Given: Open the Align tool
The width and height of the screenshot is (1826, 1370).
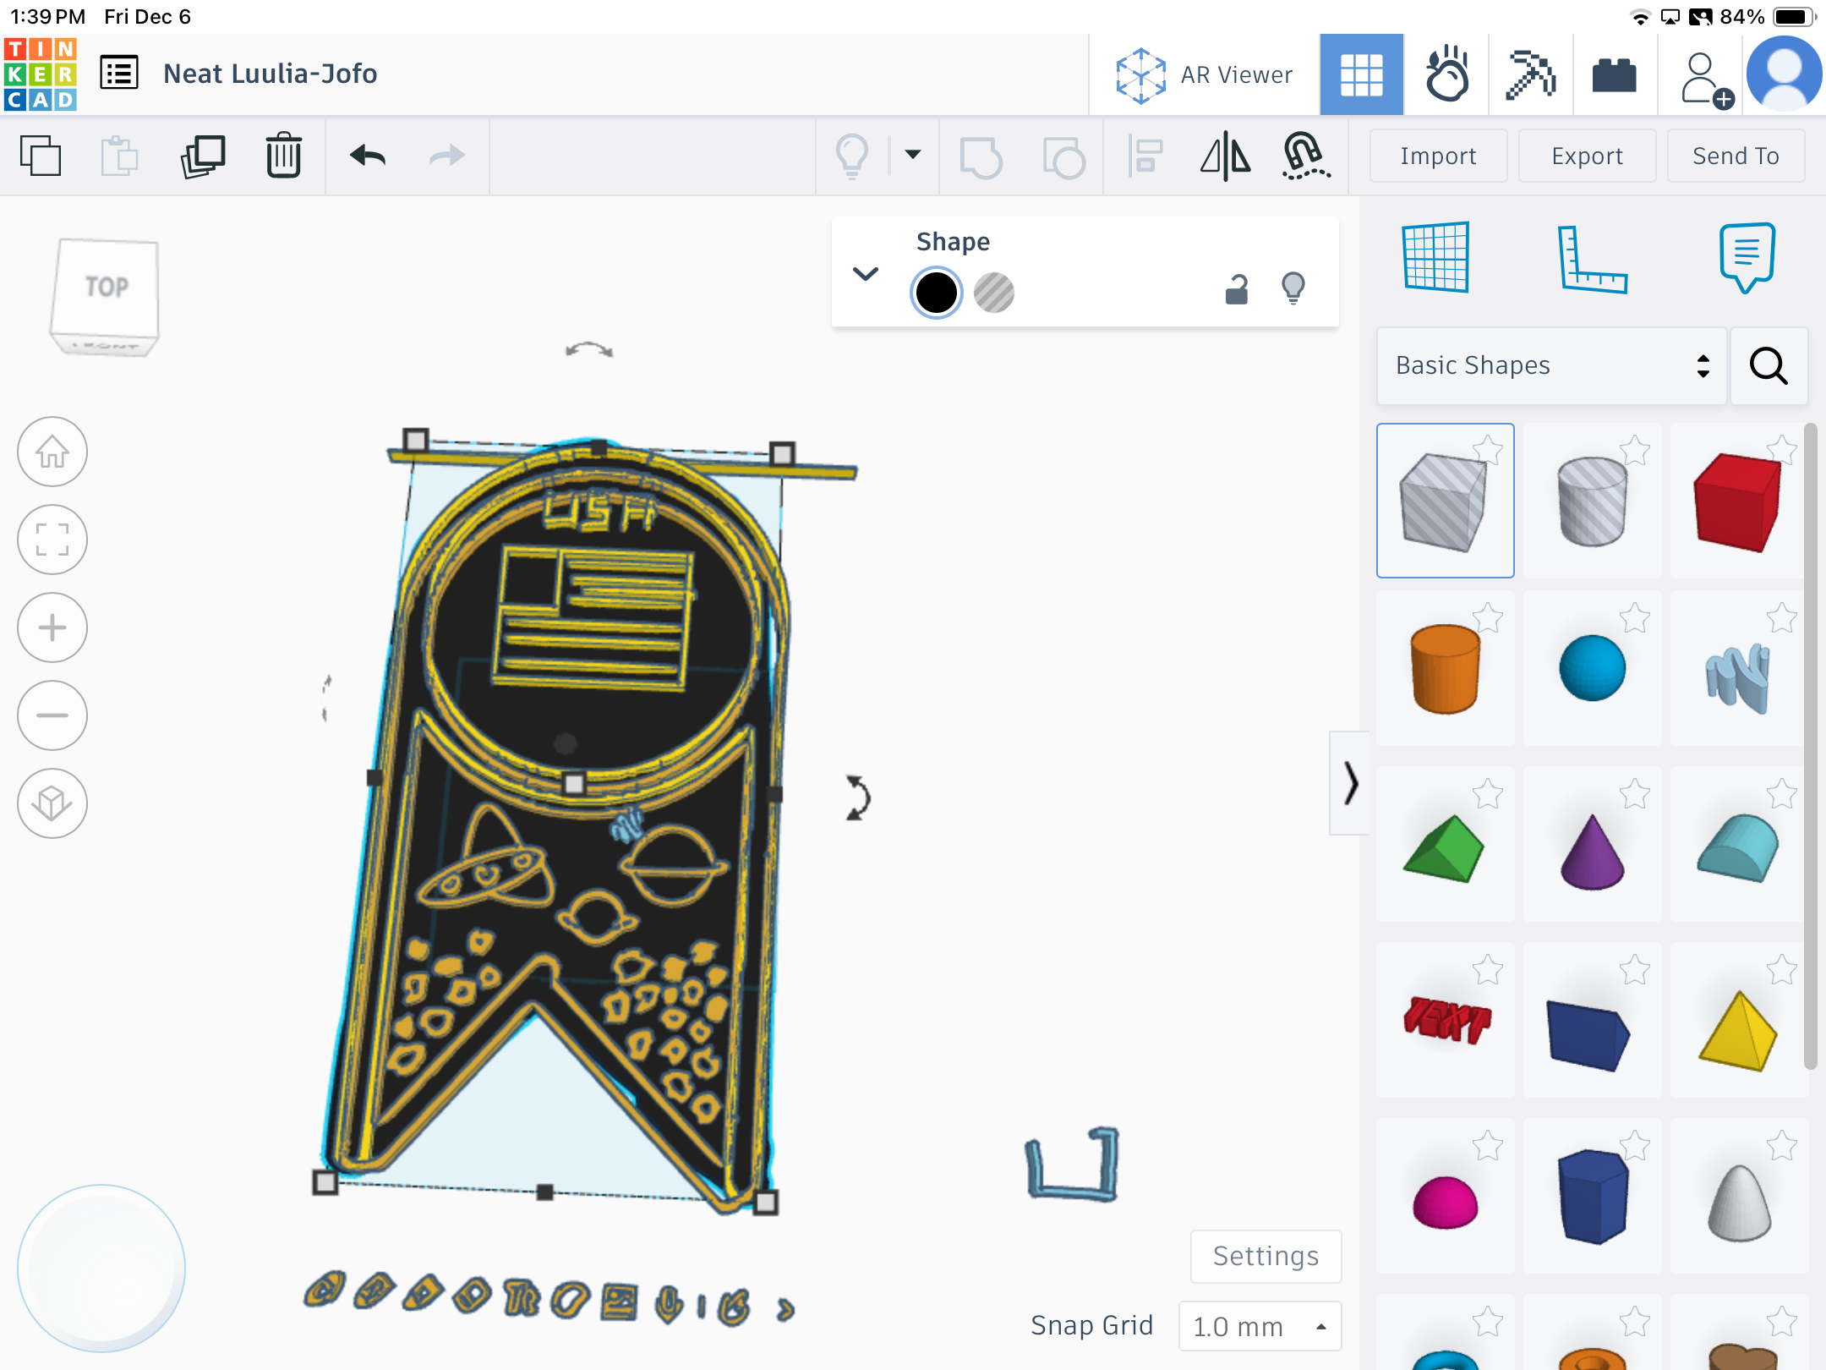Looking at the screenshot, I should point(1145,157).
